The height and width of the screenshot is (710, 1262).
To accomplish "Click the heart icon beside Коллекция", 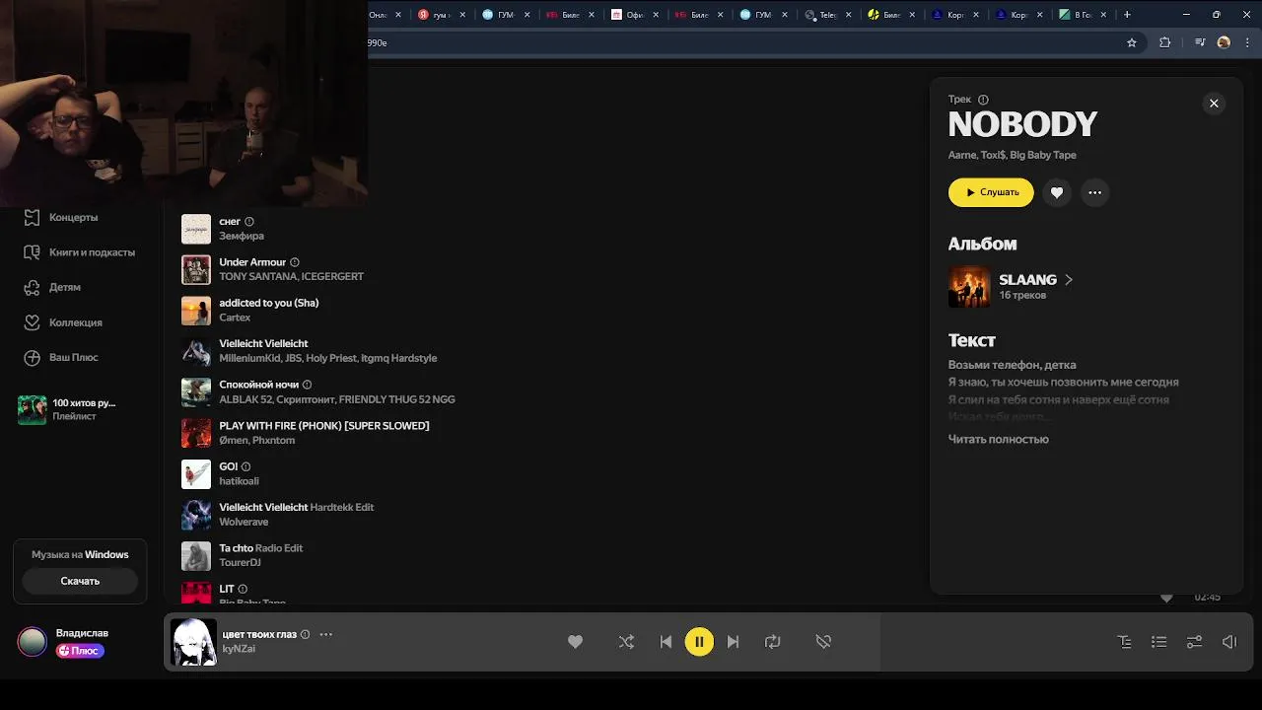I will (x=32, y=322).
